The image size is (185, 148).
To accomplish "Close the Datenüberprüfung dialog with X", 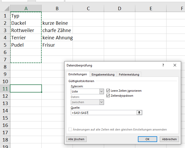I will pyautogui.click(x=175, y=65).
